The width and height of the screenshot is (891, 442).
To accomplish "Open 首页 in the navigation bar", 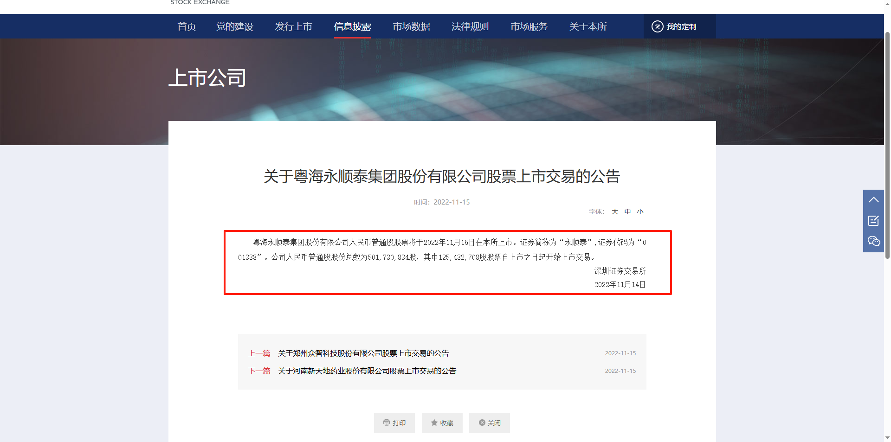I will point(187,26).
